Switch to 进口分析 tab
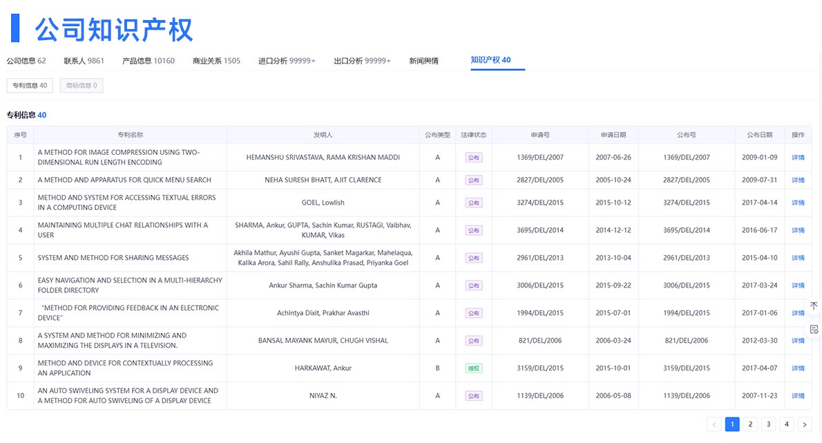Image resolution: width=822 pixels, height=443 pixels. [x=287, y=61]
